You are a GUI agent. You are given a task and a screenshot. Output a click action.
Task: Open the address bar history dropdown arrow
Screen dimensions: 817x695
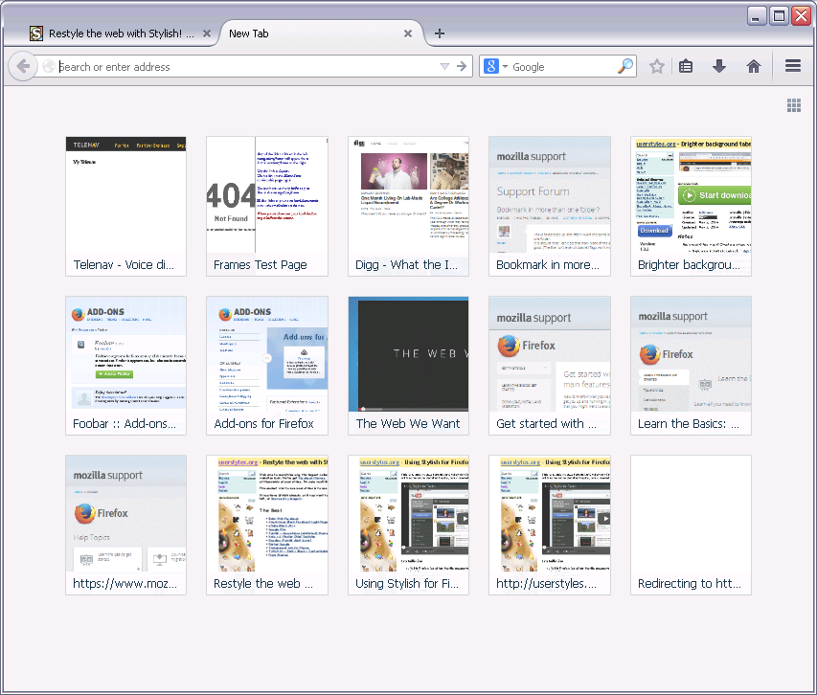[444, 65]
